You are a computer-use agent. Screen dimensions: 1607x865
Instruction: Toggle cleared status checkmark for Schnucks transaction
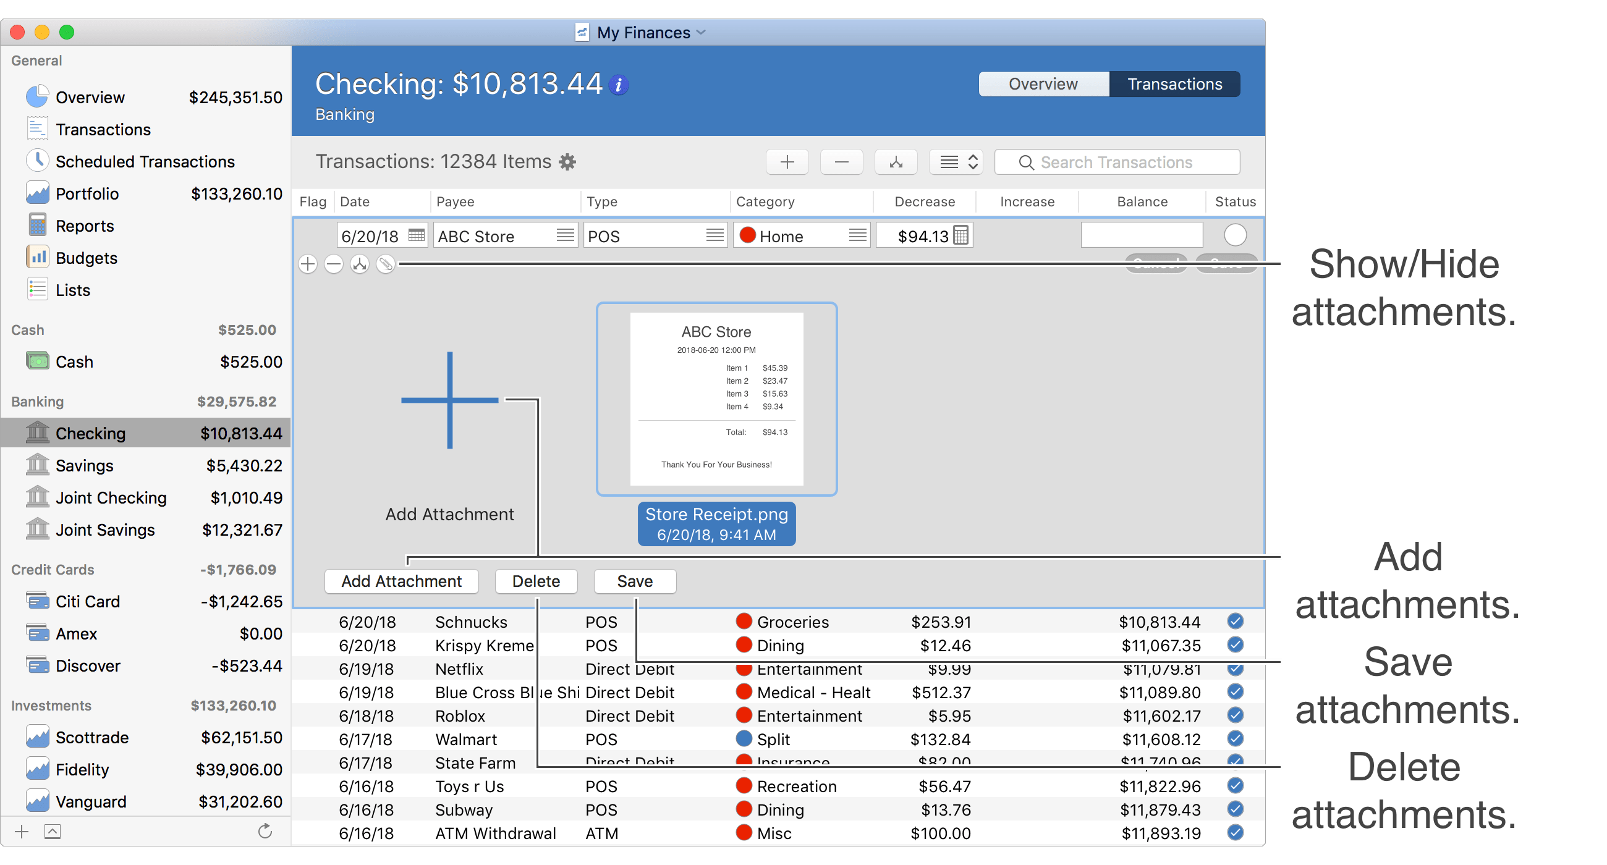(x=1234, y=621)
